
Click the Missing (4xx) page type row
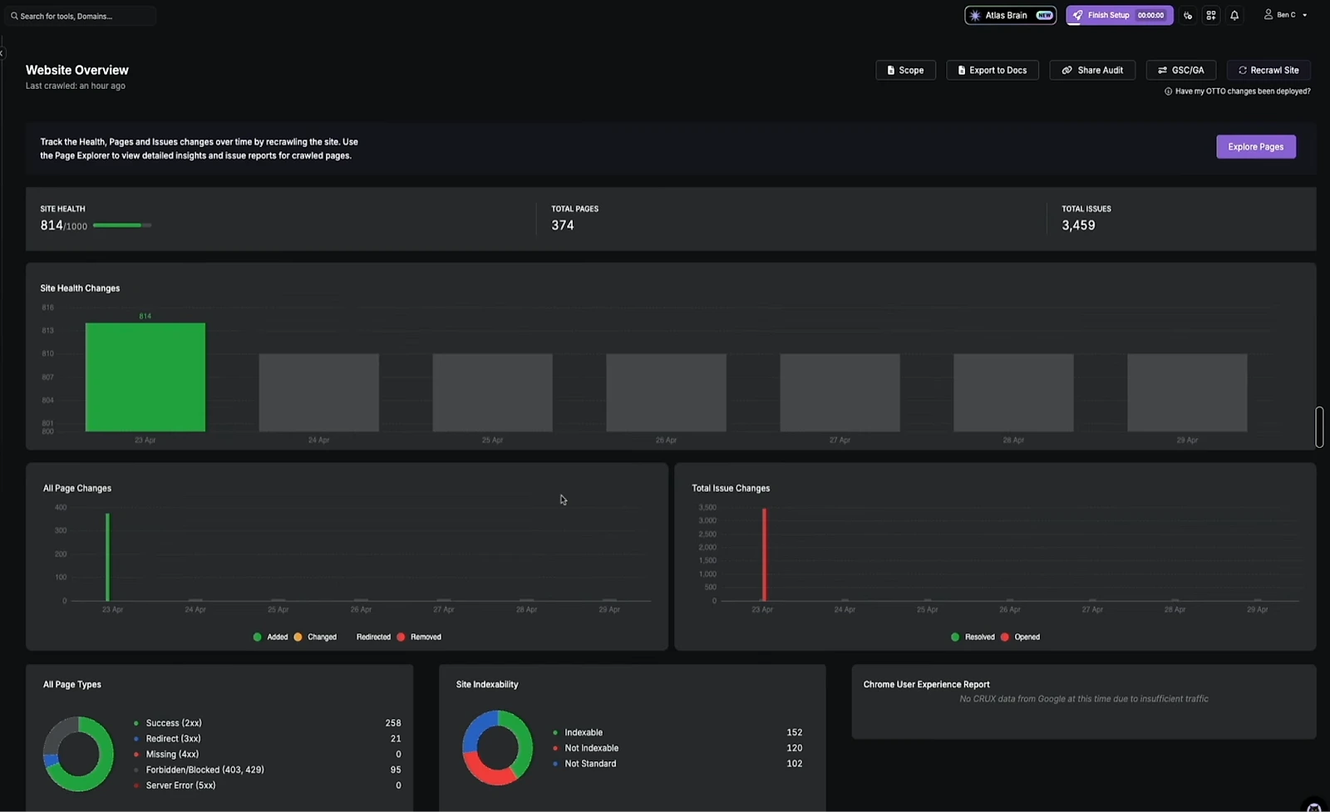(268, 755)
